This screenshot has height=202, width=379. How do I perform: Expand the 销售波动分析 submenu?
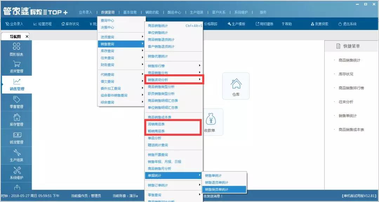click(174, 80)
